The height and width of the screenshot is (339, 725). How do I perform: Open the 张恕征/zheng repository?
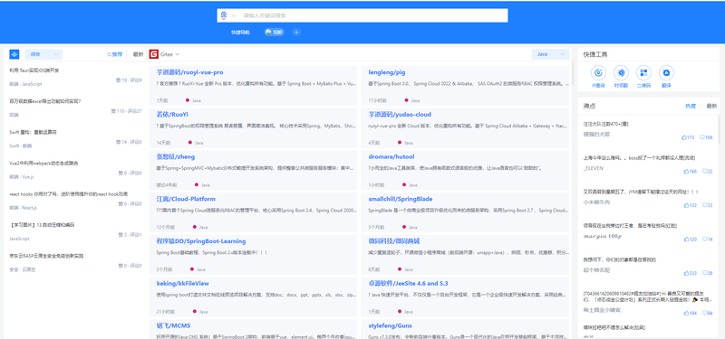coord(176,156)
